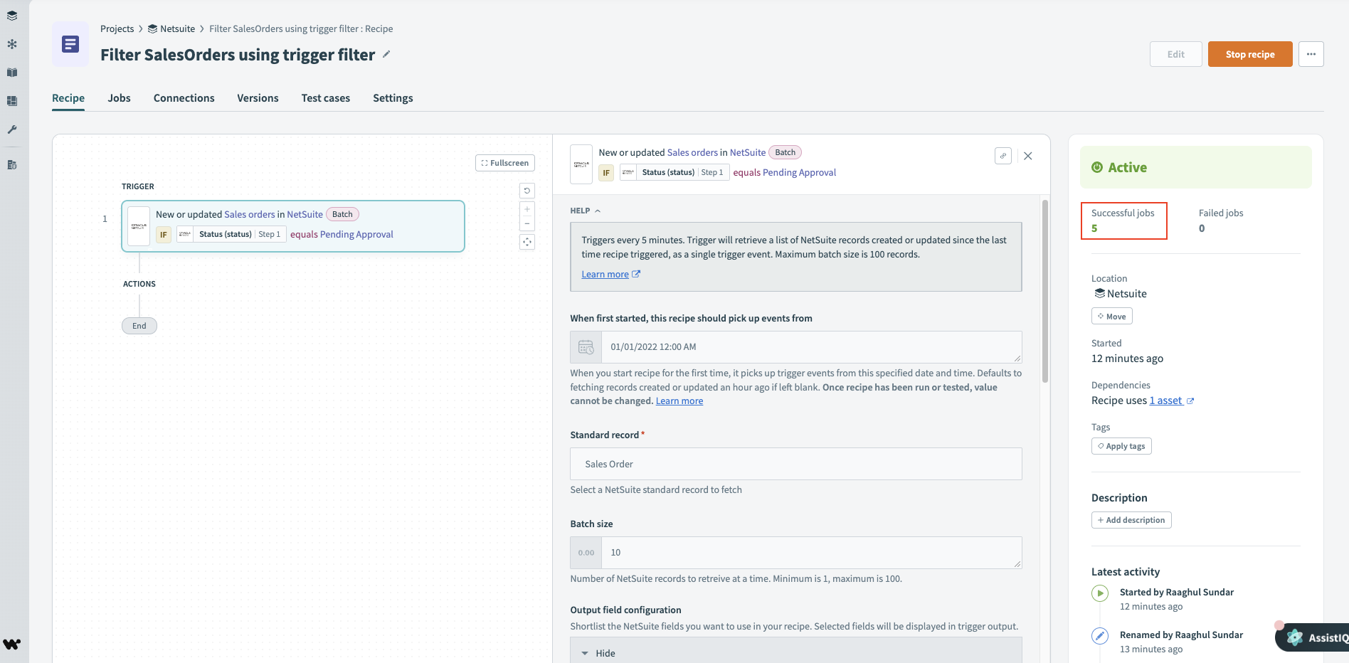Click the Fullscreen canvas button
The height and width of the screenshot is (663, 1349).
pyautogui.click(x=504, y=163)
